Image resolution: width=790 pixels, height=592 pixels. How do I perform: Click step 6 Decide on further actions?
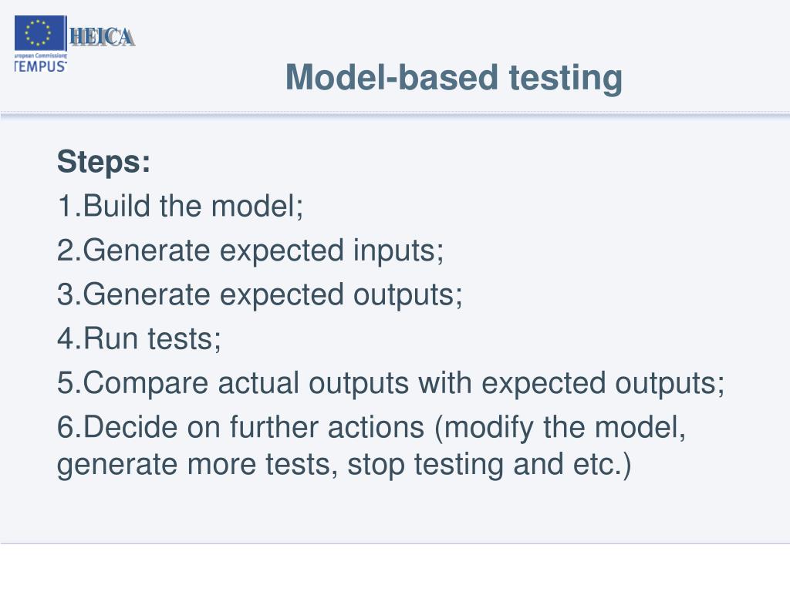click(371, 427)
